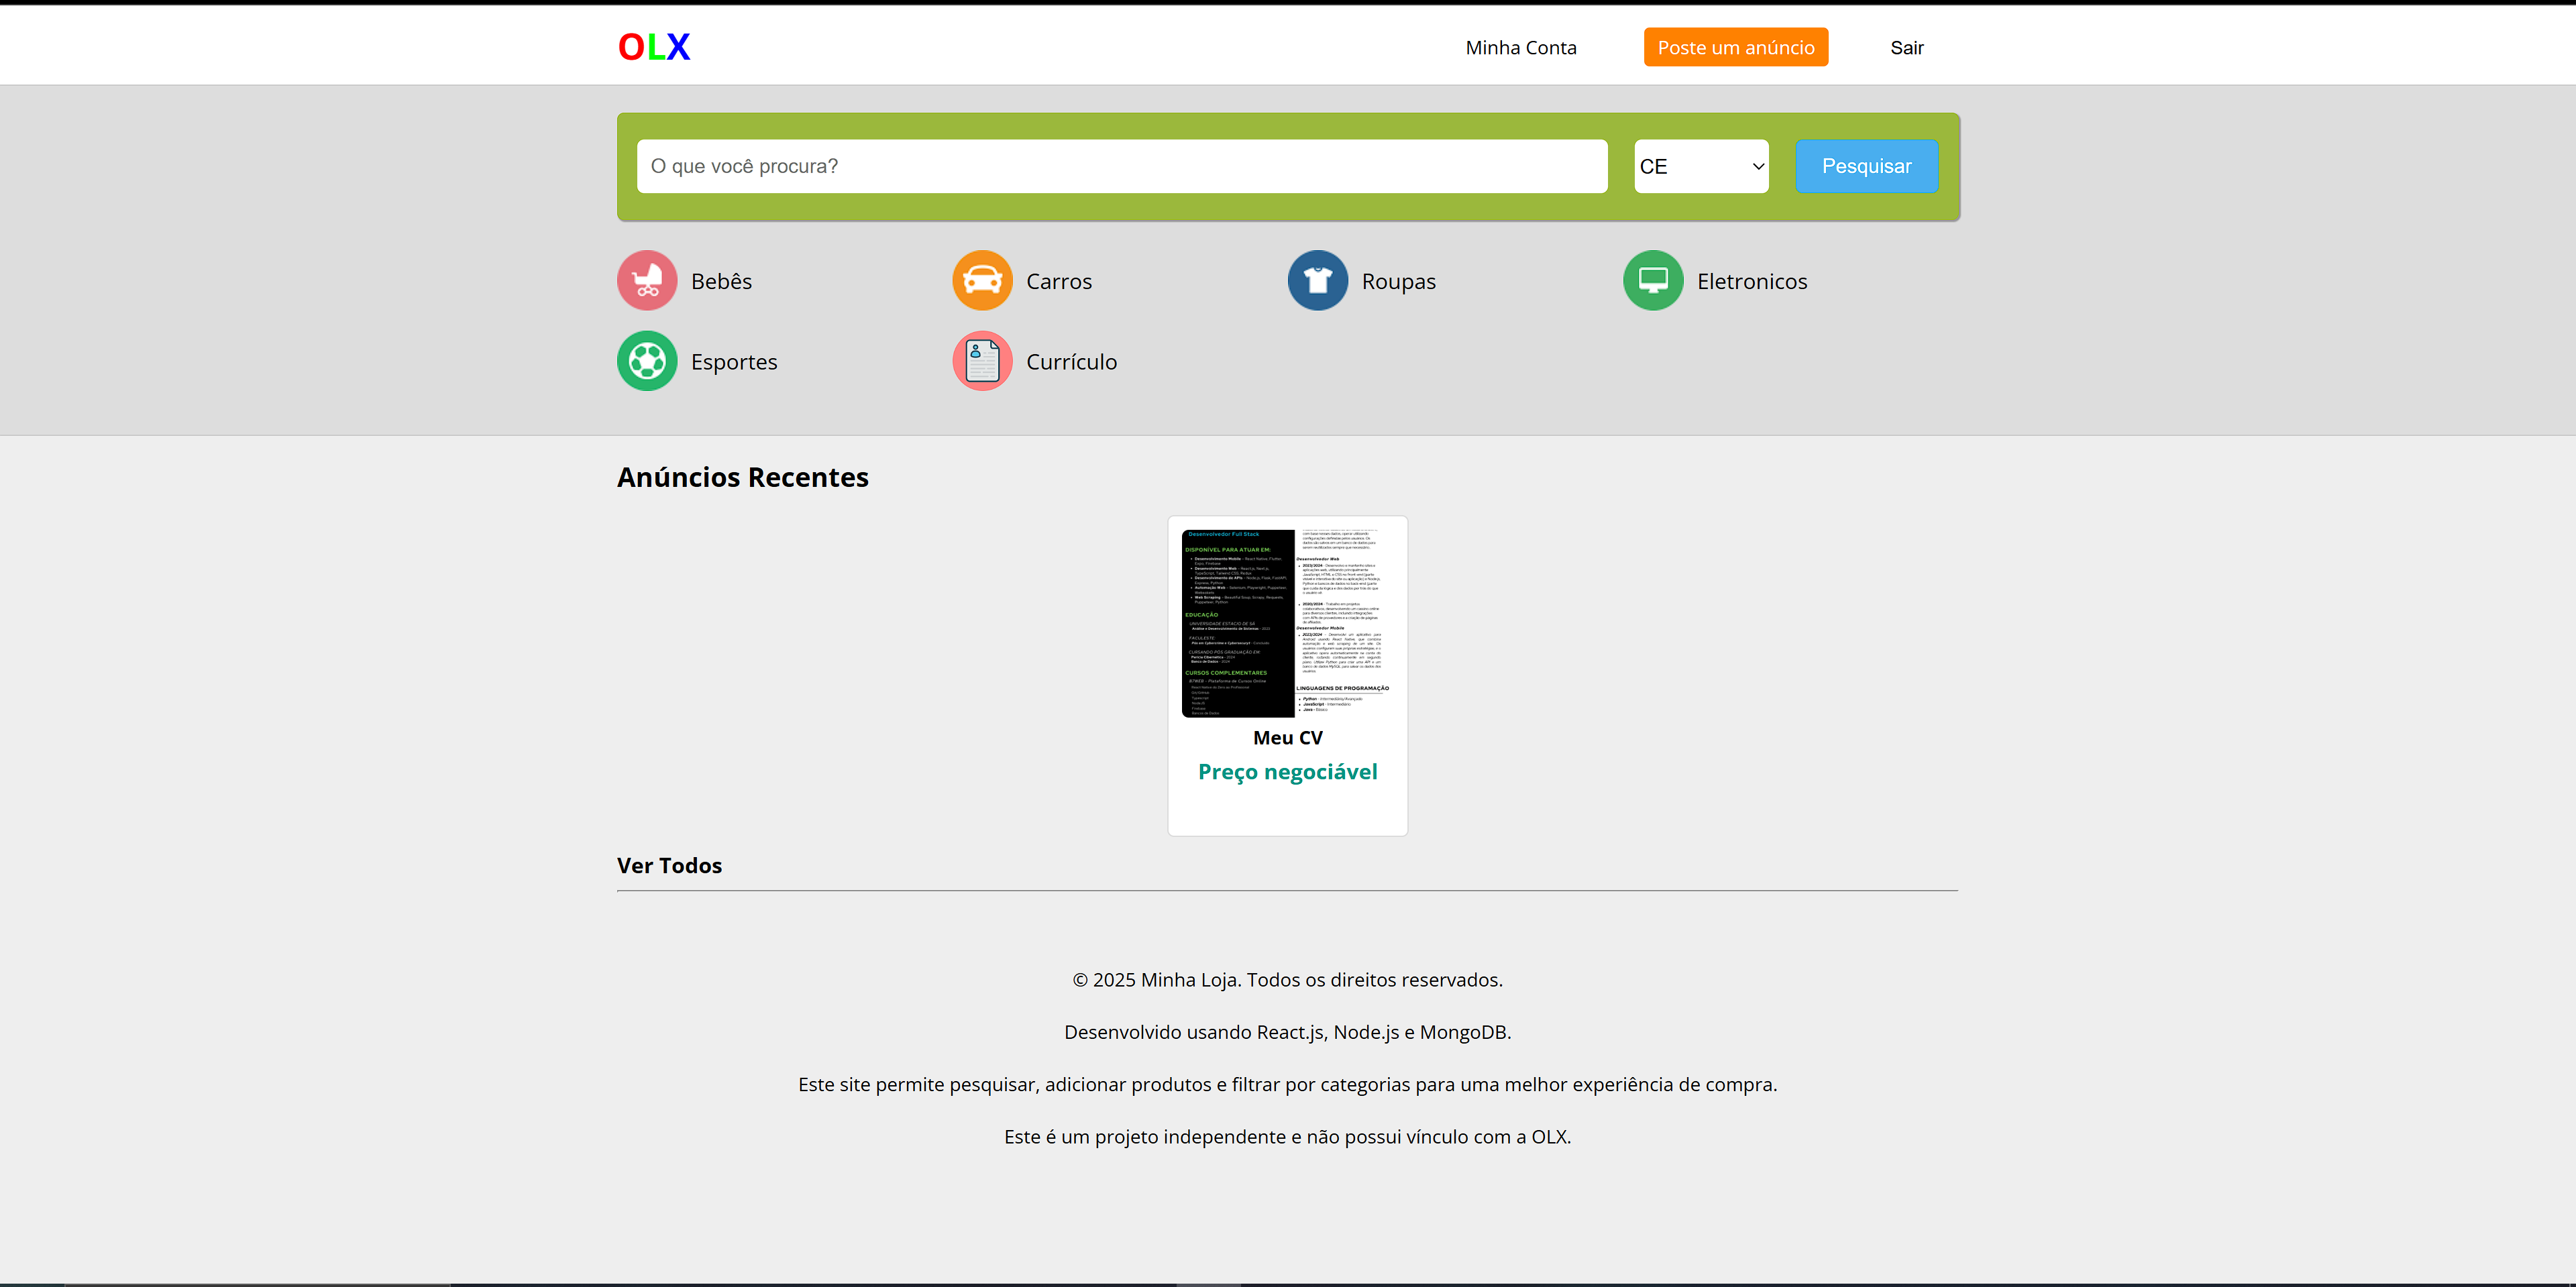Focus the 'O que você procura?' search field
Viewport: 2576px width, 1287px height.
(x=1121, y=166)
